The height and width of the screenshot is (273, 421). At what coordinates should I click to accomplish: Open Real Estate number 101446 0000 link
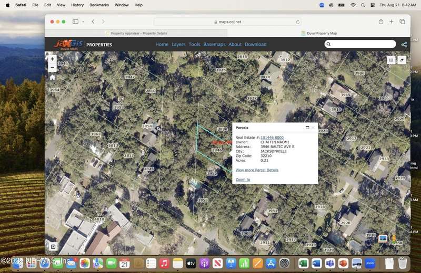272,138
